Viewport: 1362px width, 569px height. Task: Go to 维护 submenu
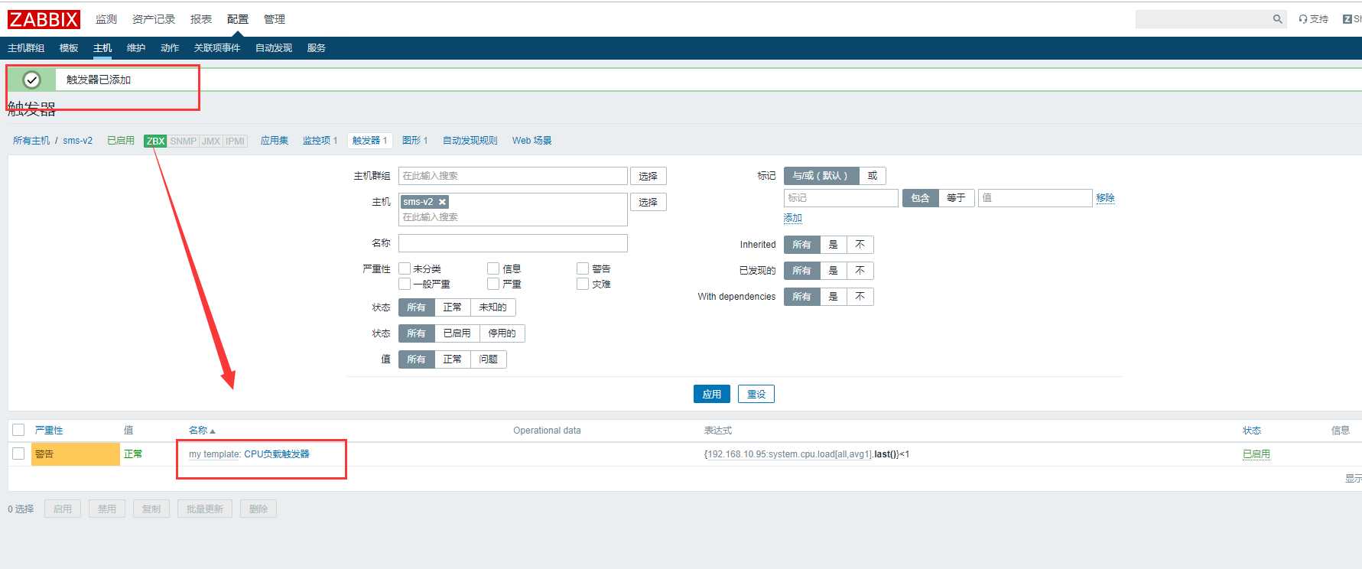tap(136, 47)
